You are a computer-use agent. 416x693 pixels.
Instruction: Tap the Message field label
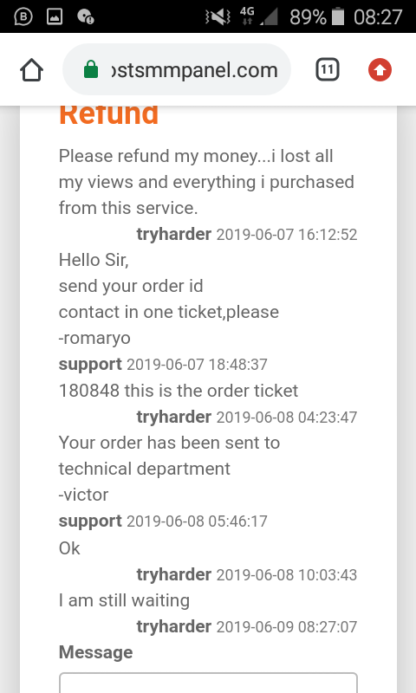[95, 652]
